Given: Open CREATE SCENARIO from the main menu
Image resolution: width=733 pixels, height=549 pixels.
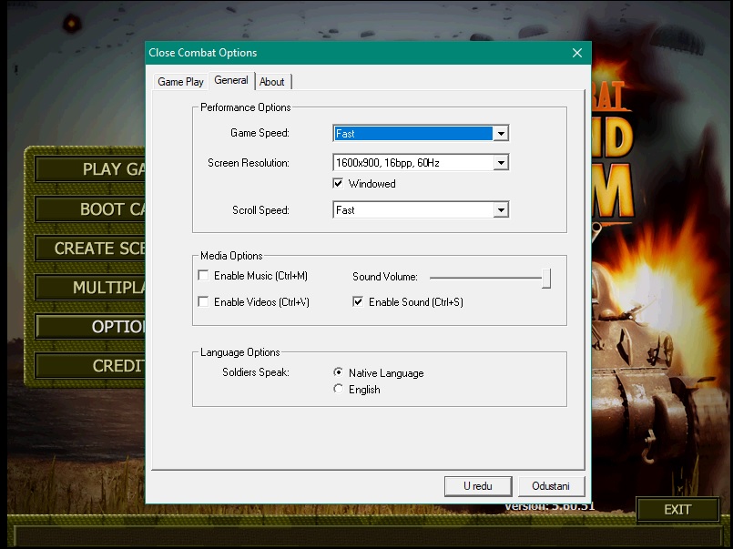Looking at the screenshot, I should pyautogui.click(x=90, y=249).
